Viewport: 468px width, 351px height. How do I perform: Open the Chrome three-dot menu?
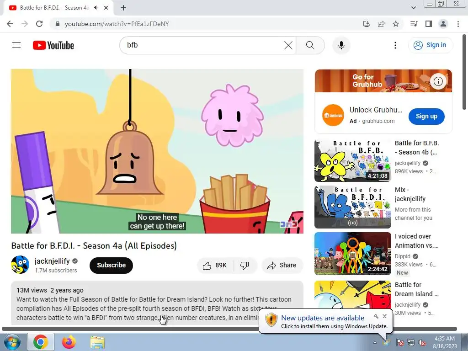(458, 24)
